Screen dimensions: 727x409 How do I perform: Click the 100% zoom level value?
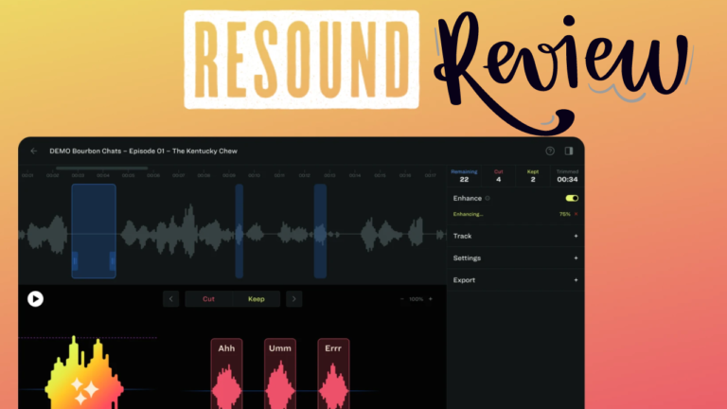pos(416,299)
